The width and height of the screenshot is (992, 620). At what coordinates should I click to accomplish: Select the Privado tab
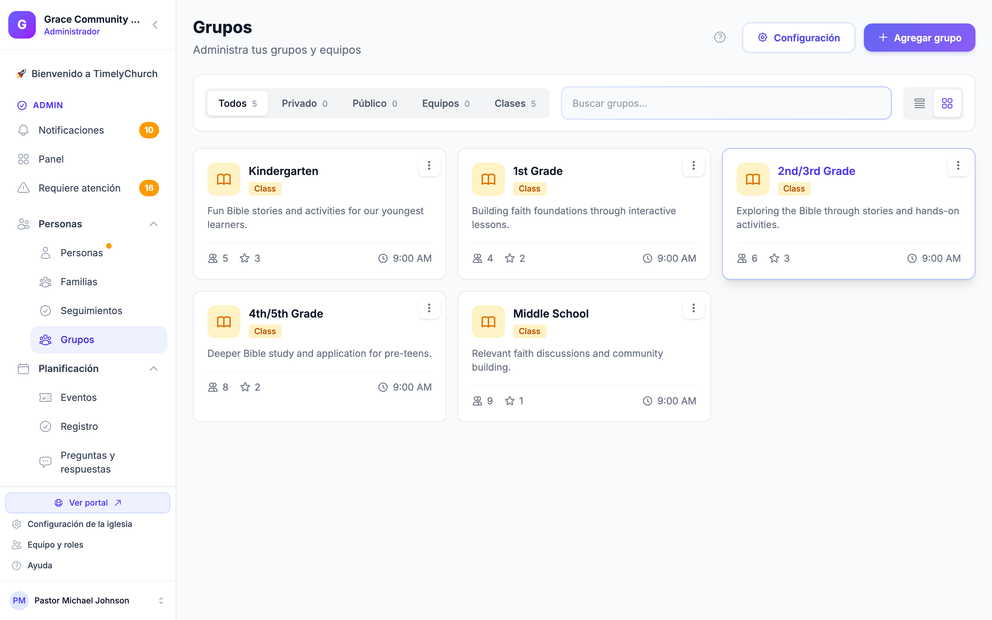coord(304,103)
